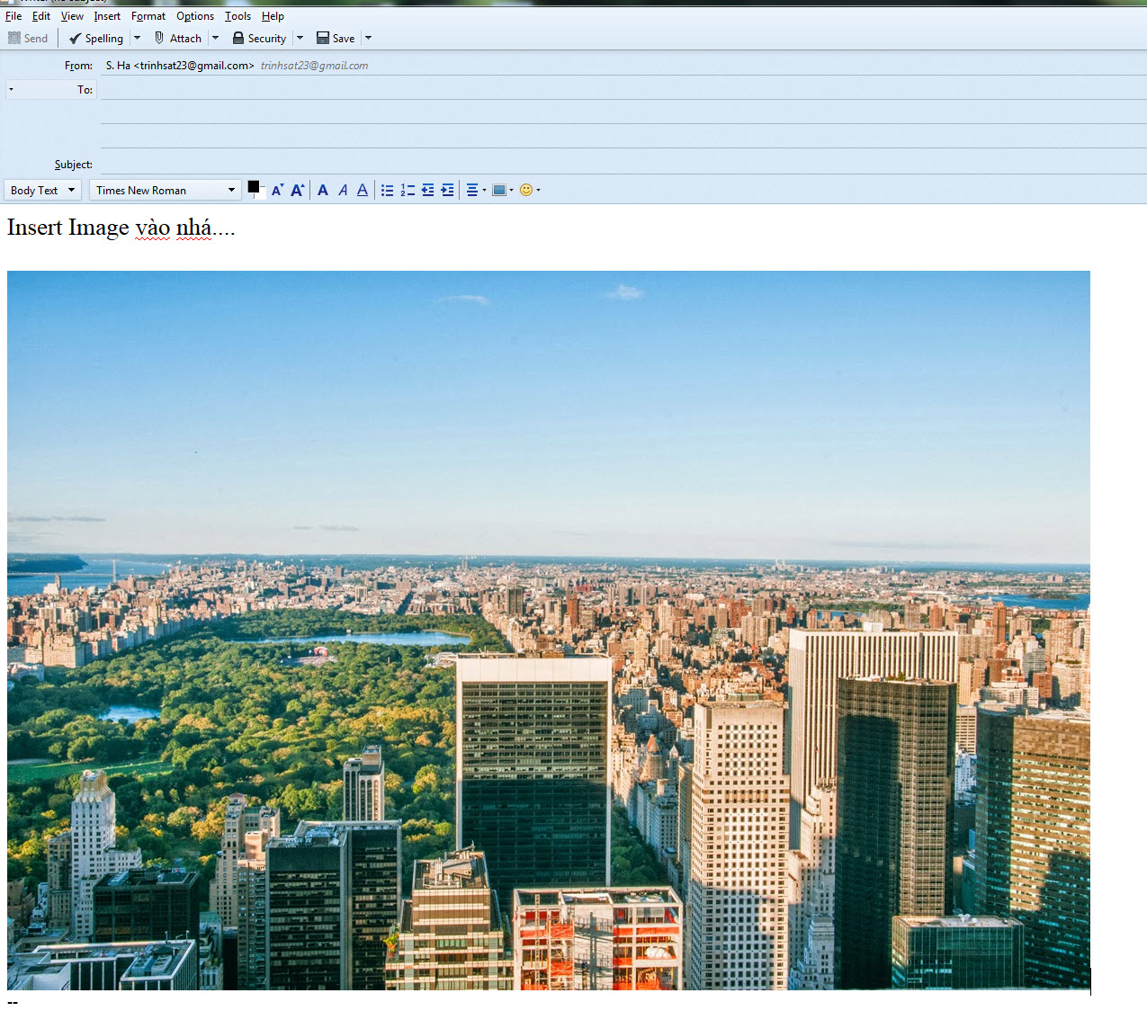
Task: Decrease the font size
Action: pyautogui.click(x=277, y=190)
